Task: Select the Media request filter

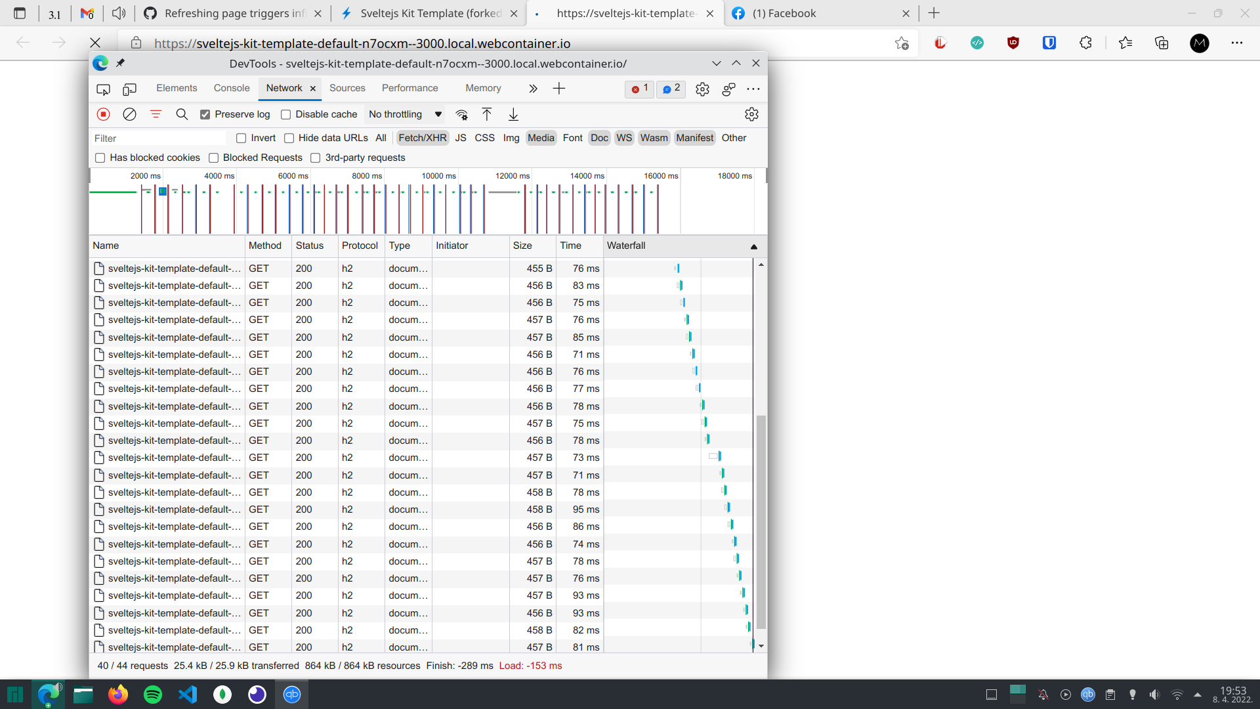Action: pos(540,138)
